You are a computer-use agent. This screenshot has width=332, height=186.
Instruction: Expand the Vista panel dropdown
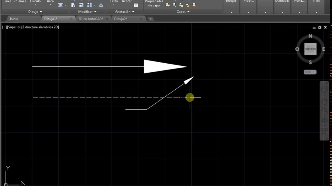point(316,12)
